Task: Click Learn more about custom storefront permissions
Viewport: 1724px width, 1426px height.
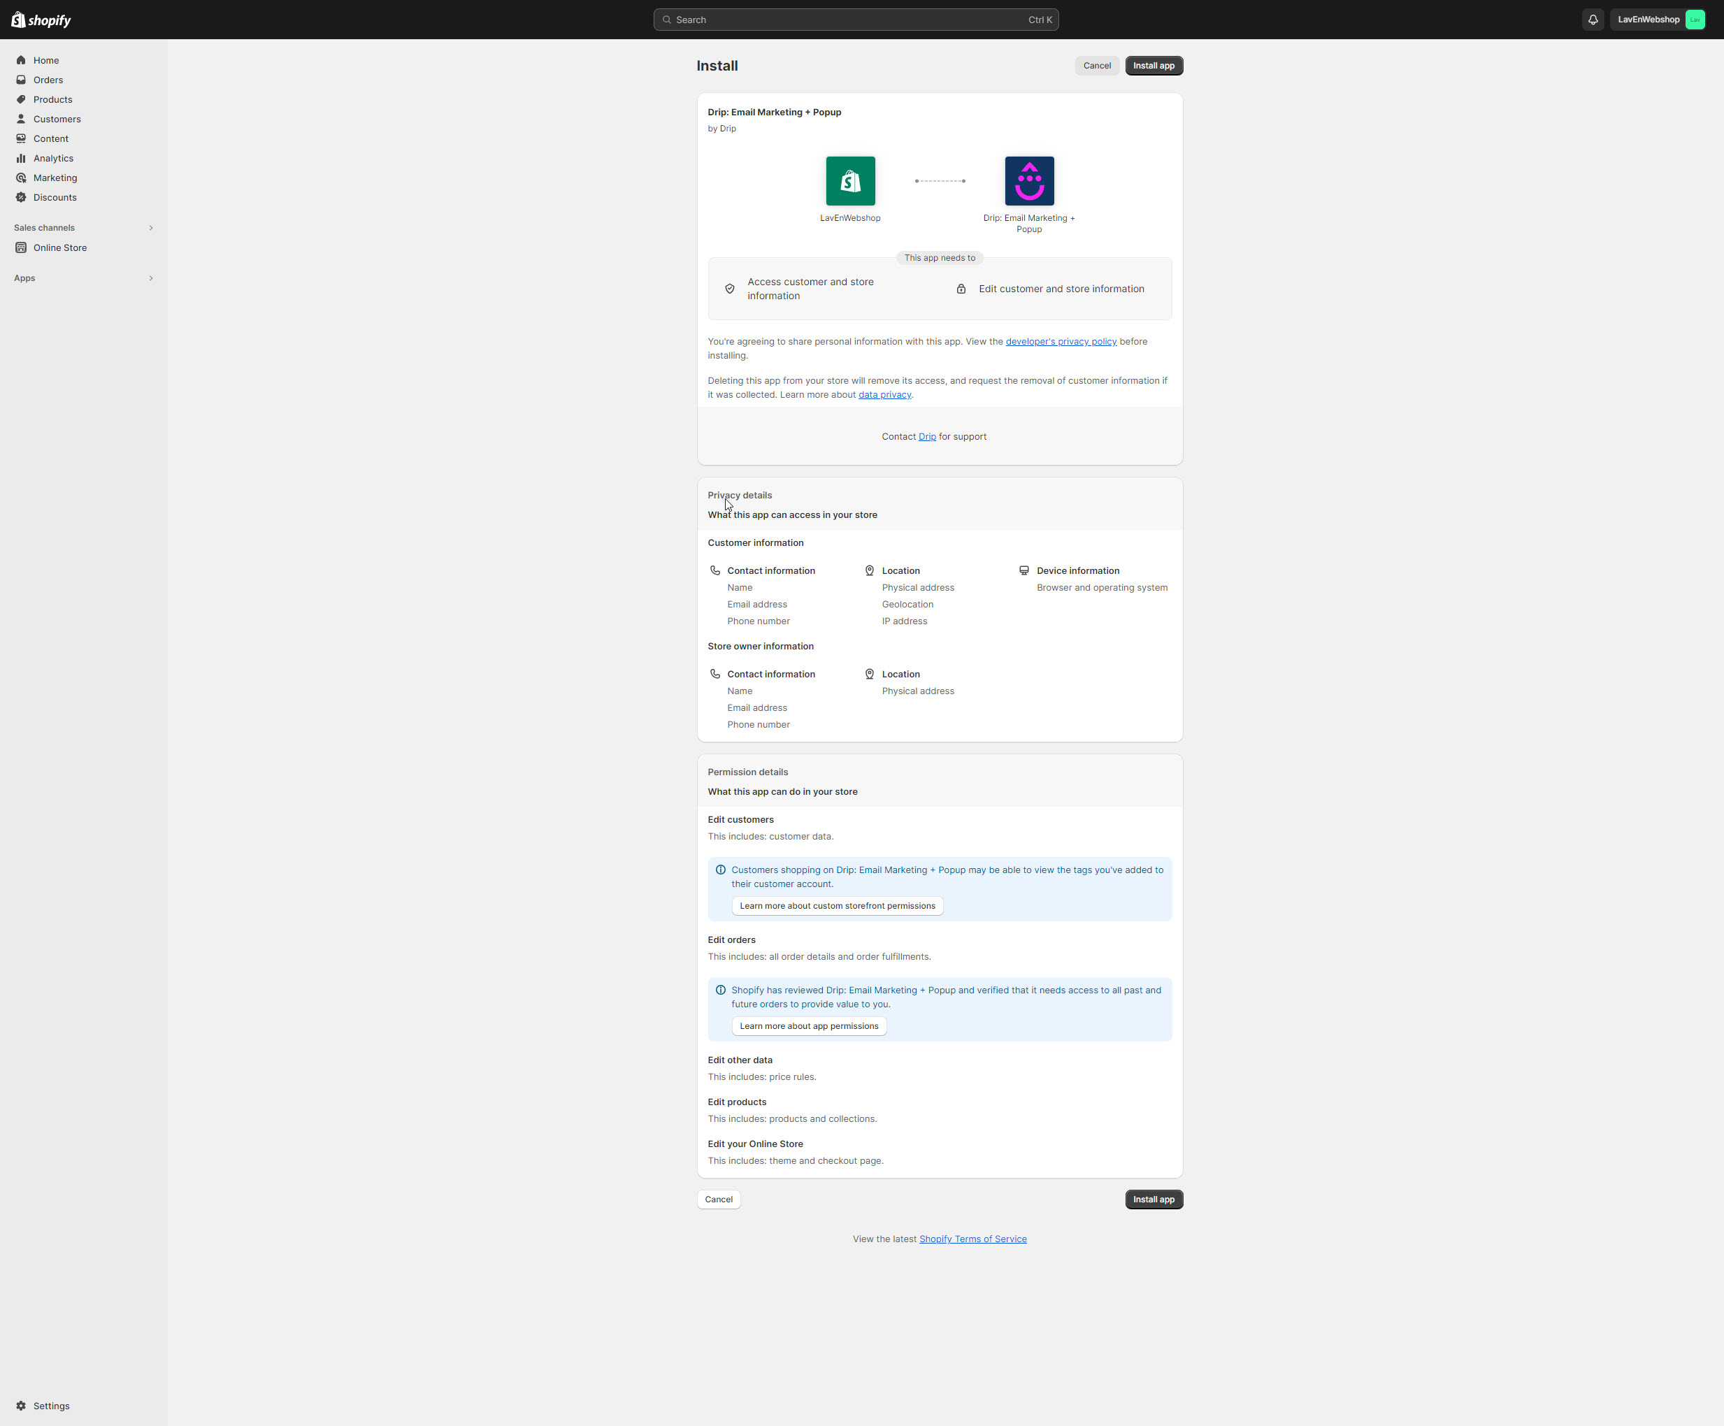Action: point(837,905)
